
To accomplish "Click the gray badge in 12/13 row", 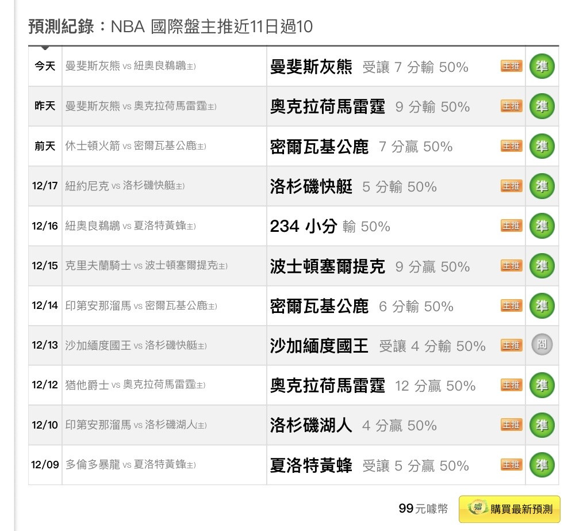I will click(542, 345).
